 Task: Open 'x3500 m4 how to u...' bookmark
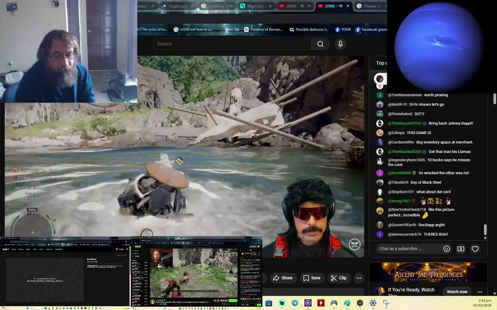[x=194, y=29]
